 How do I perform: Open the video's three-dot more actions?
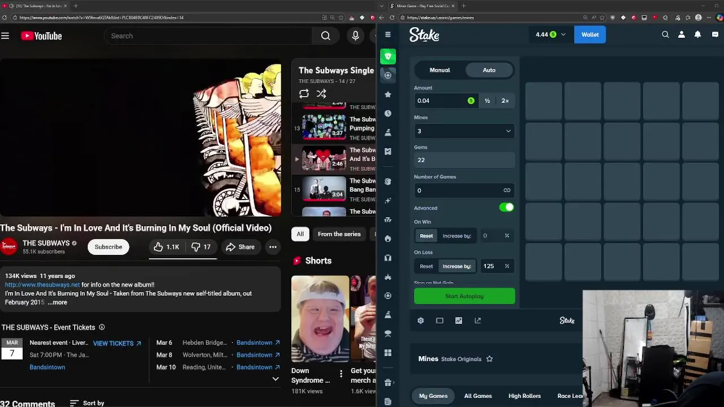[273, 247]
